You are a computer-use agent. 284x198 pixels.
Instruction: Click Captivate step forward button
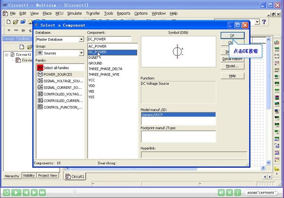tap(34, 192)
